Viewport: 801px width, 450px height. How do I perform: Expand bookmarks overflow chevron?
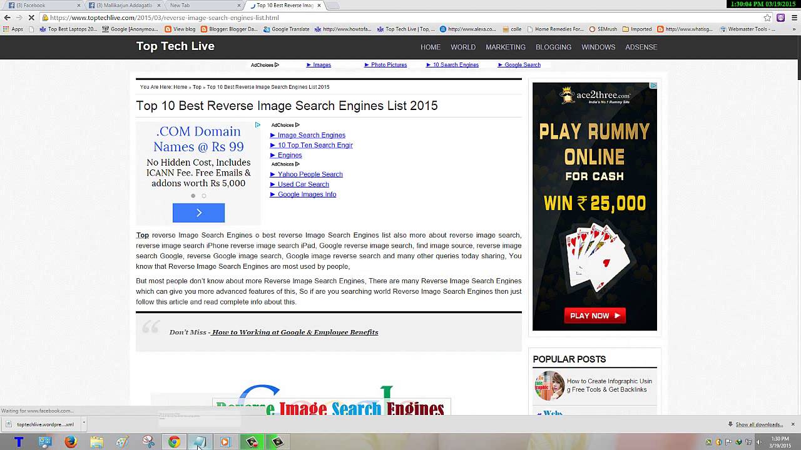[795, 29]
